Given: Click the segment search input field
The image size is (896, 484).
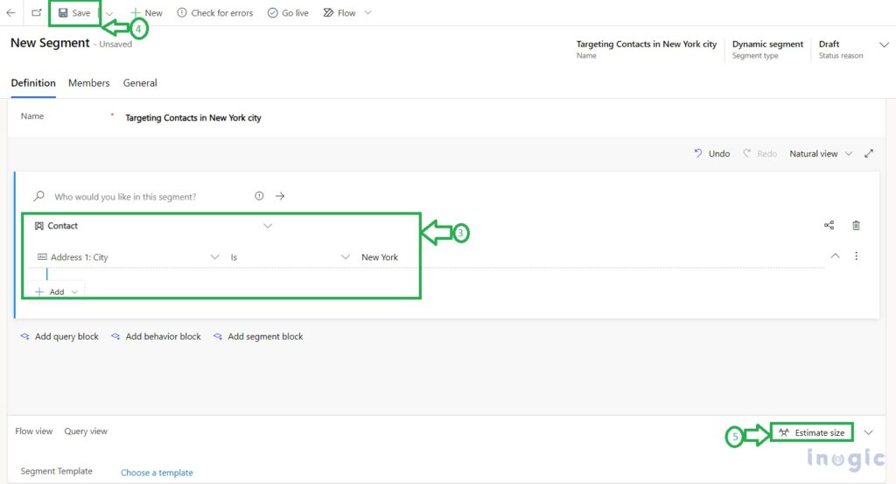Looking at the screenshot, I should click(149, 197).
